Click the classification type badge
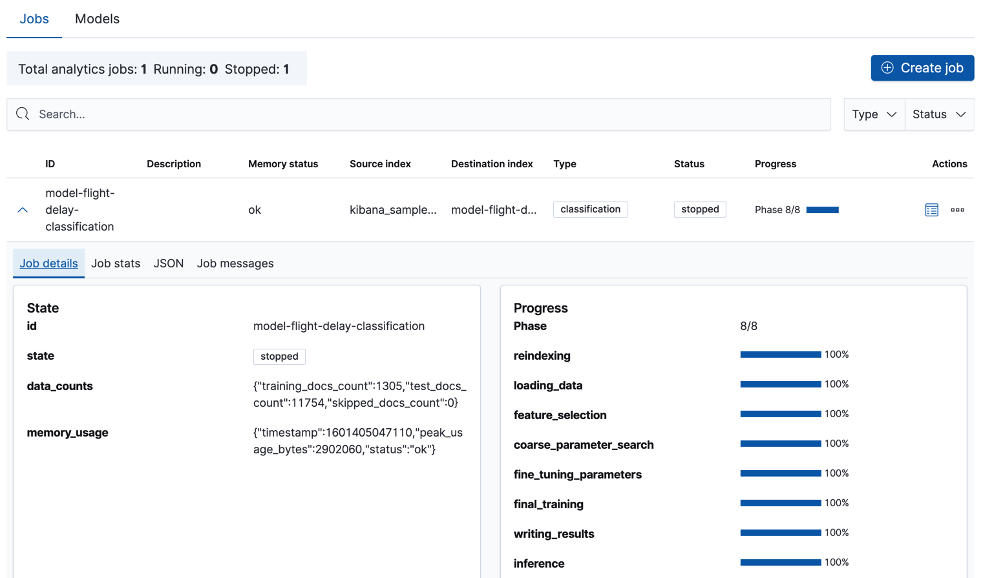This screenshot has width=983, height=578. [x=590, y=209]
